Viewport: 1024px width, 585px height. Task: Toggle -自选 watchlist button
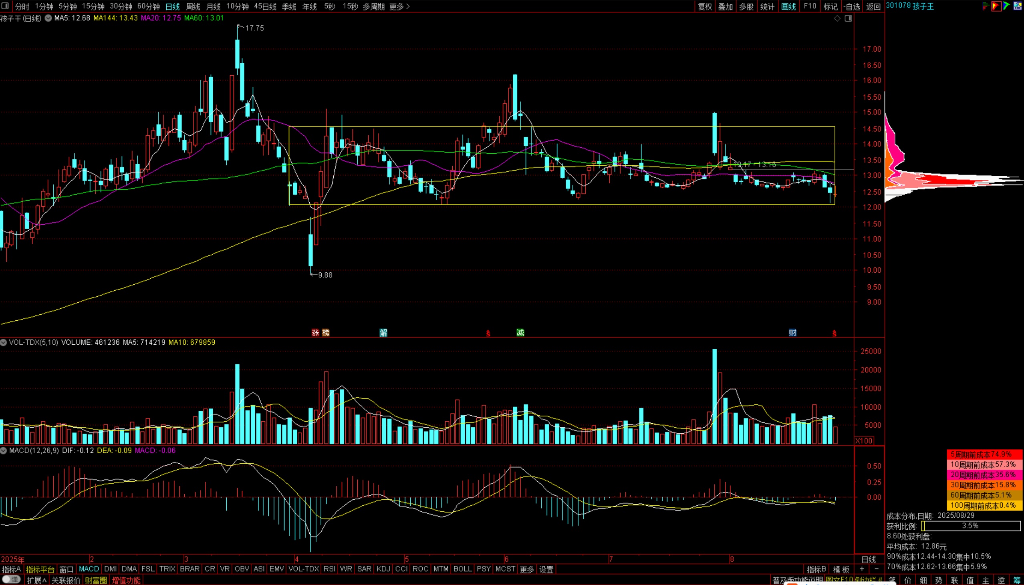click(852, 6)
